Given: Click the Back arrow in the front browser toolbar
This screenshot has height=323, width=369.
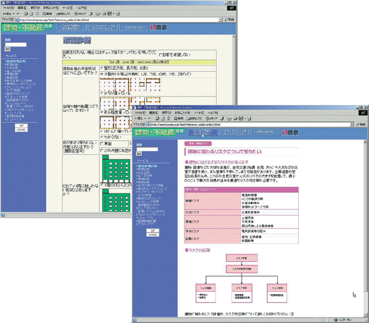Looking at the screenshot, I should click(x=139, y=118).
